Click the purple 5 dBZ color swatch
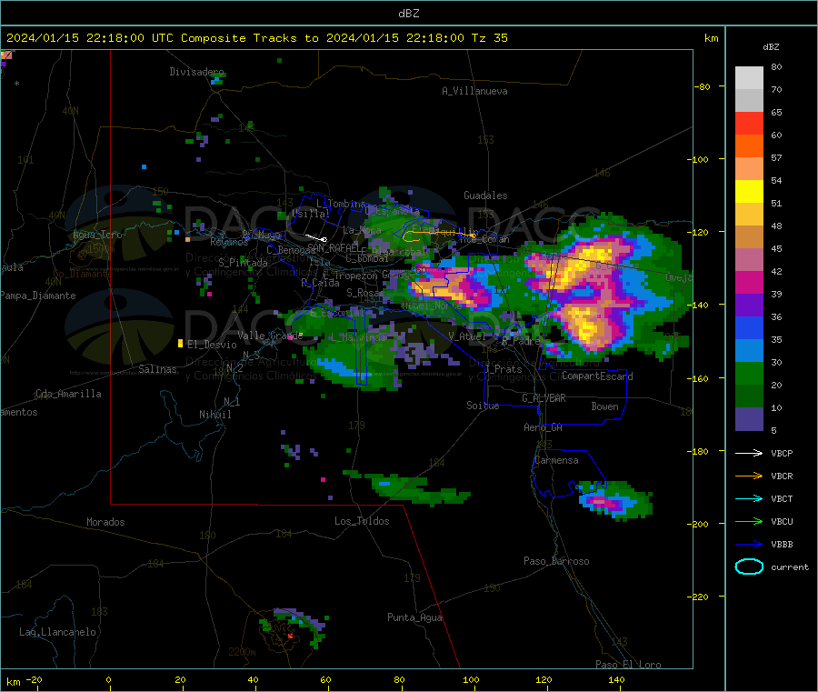Image resolution: width=818 pixels, height=692 pixels. 749,419
